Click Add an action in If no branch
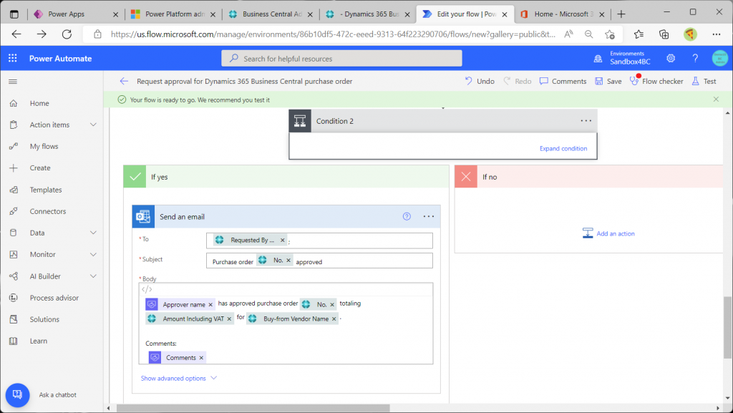 pyautogui.click(x=608, y=233)
